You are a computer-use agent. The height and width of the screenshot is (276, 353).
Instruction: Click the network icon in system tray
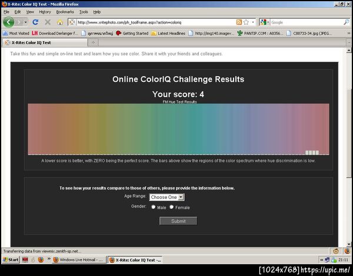point(327,260)
